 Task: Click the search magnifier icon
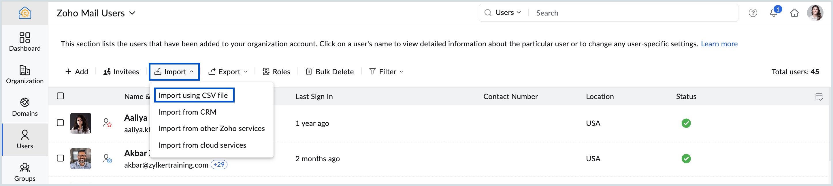pos(488,13)
